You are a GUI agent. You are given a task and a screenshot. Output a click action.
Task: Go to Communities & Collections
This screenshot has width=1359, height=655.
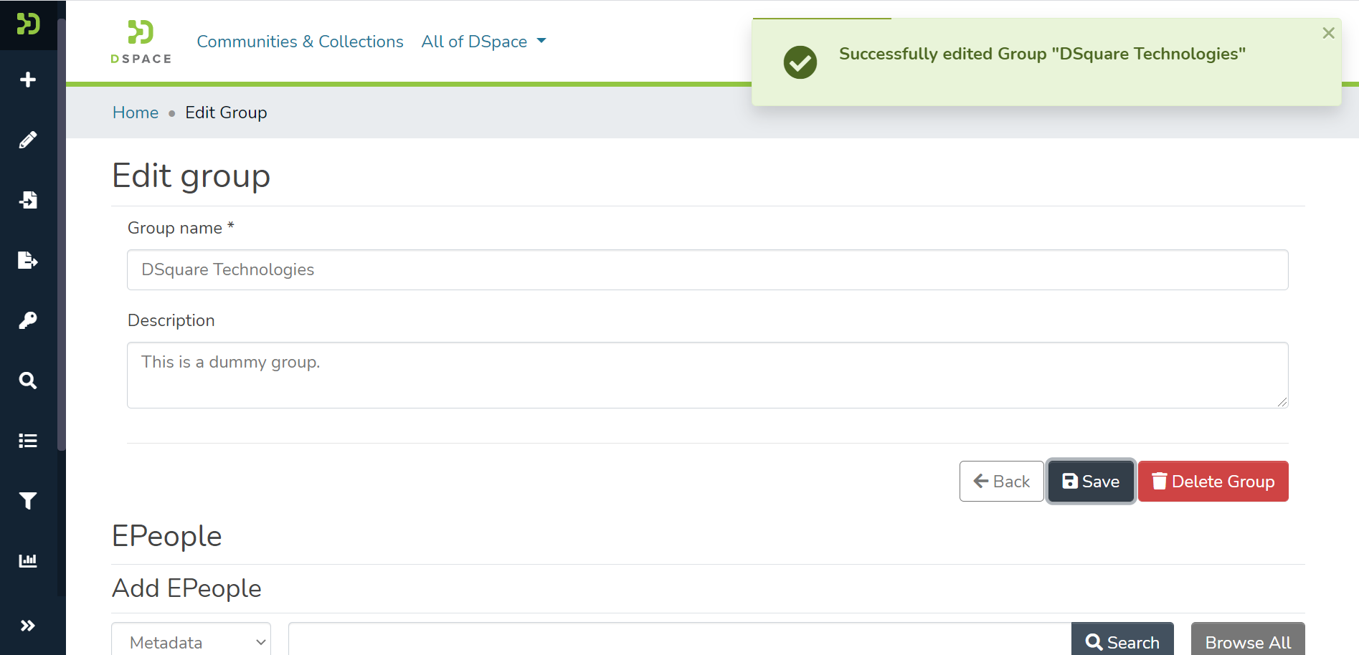click(x=300, y=42)
